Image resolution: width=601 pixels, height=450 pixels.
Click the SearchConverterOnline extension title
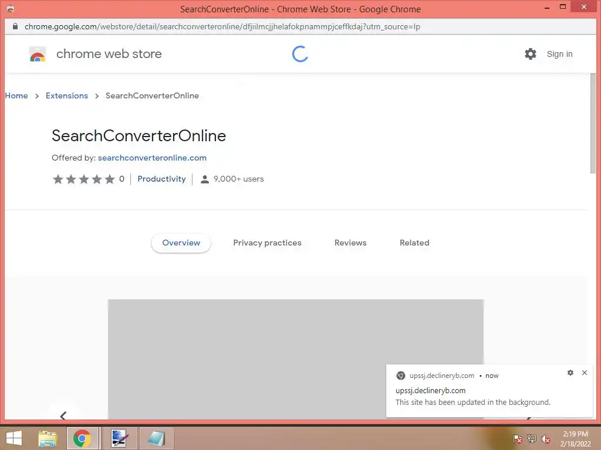pos(139,135)
